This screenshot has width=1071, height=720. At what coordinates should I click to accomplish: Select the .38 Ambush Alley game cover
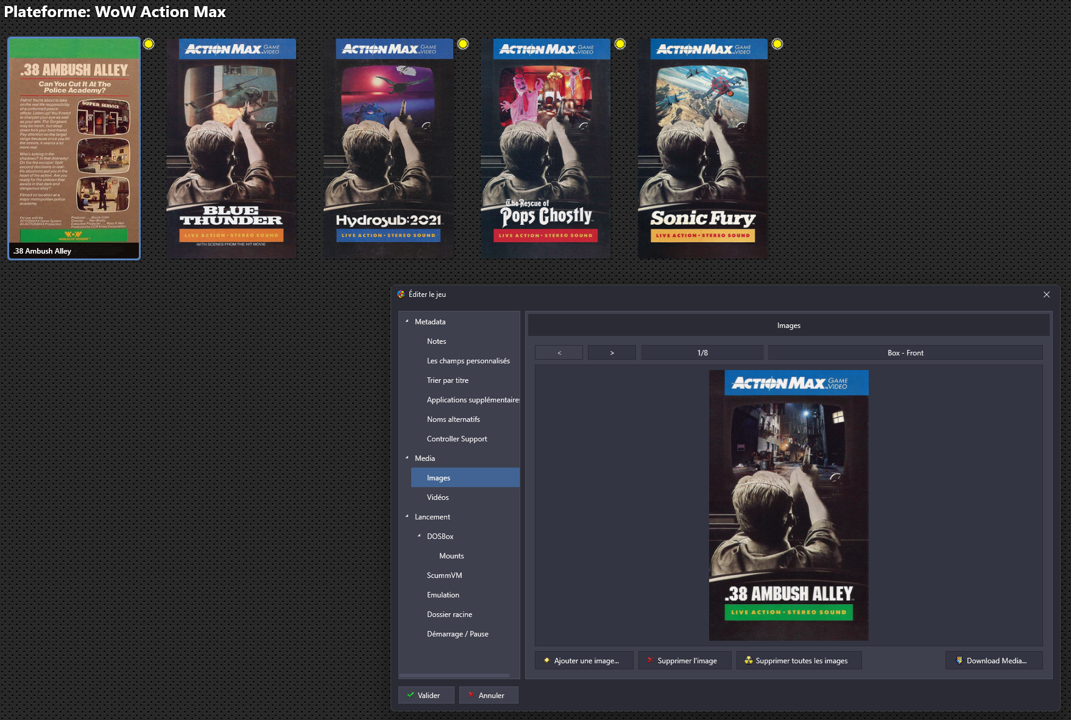click(x=74, y=148)
